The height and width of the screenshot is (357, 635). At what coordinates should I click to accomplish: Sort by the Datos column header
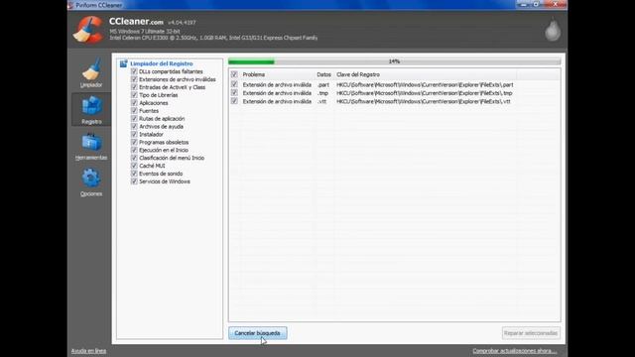tap(324, 74)
